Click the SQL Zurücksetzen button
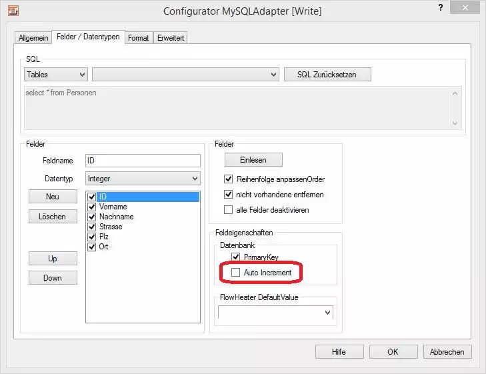 tap(327, 75)
